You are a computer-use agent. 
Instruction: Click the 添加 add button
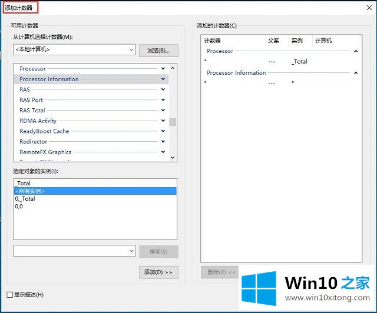click(158, 272)
